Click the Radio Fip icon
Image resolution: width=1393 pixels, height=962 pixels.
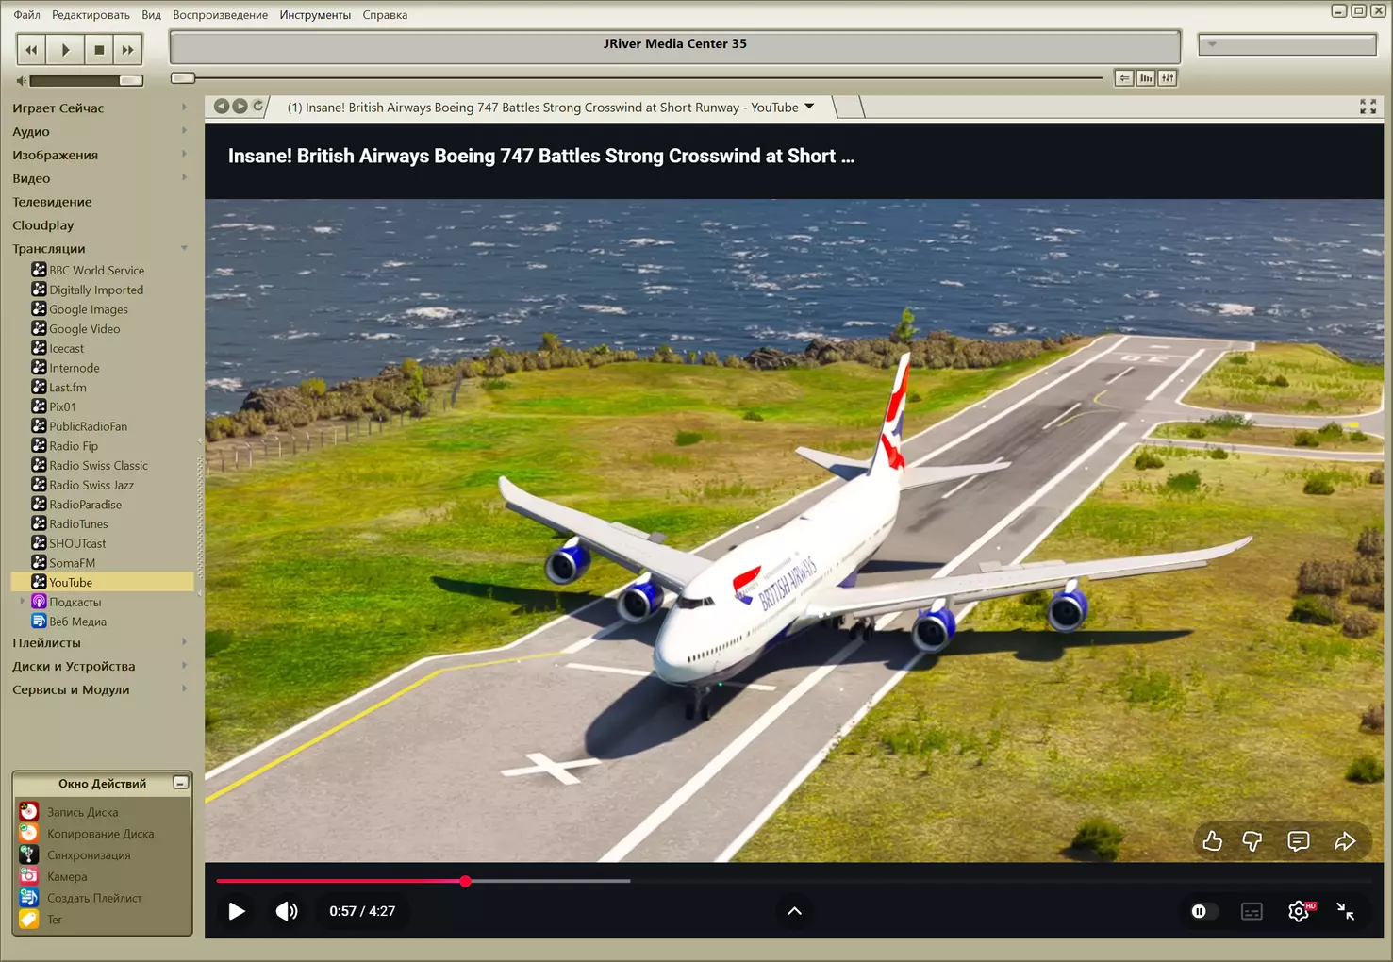[x=39, y=445]
